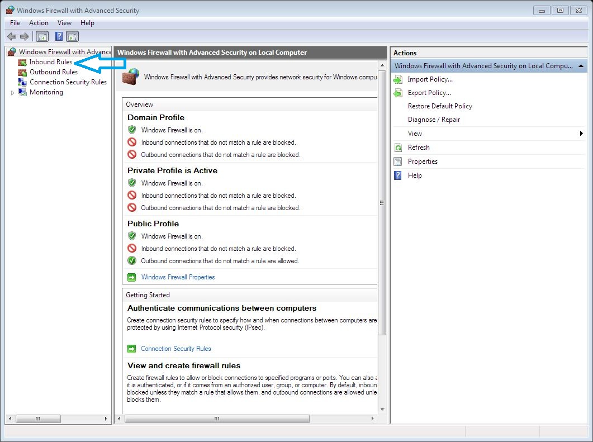
Task: Open the View menu
Action: pyautogui.click(x=64, y=23)
